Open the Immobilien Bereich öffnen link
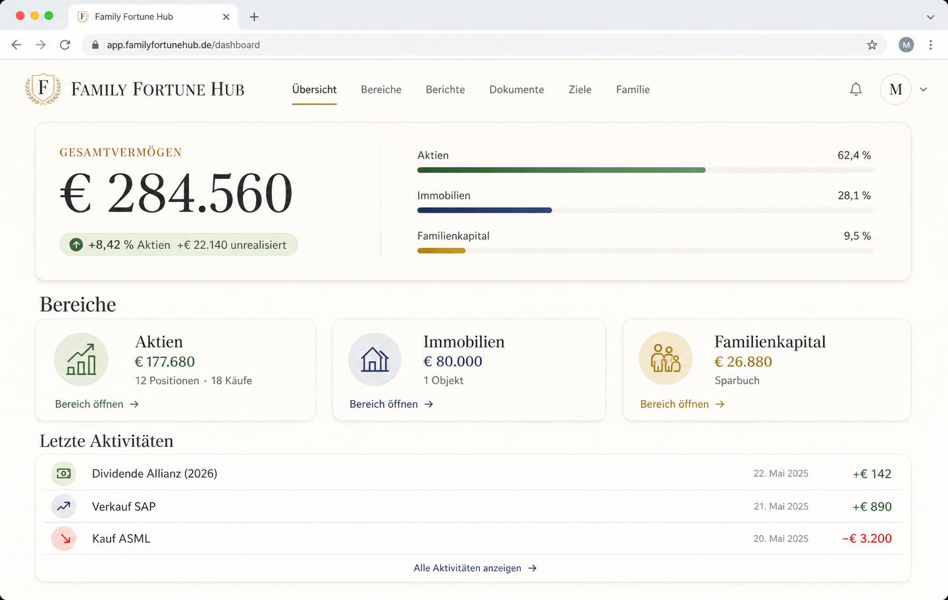This screenshot has height=600, width=948. [x=391, y=404]
